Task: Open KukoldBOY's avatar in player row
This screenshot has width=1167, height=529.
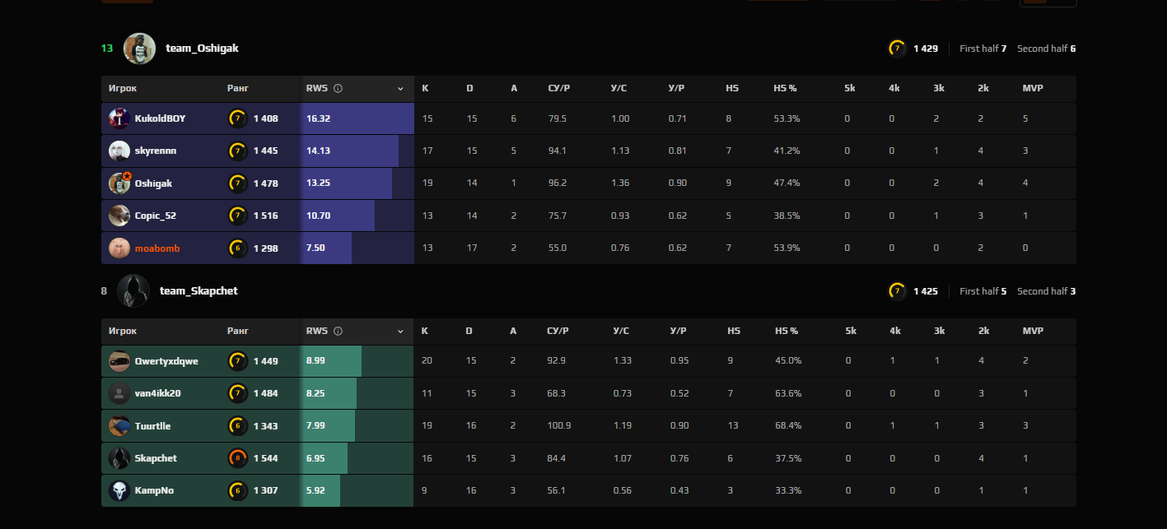Action: 119,118
